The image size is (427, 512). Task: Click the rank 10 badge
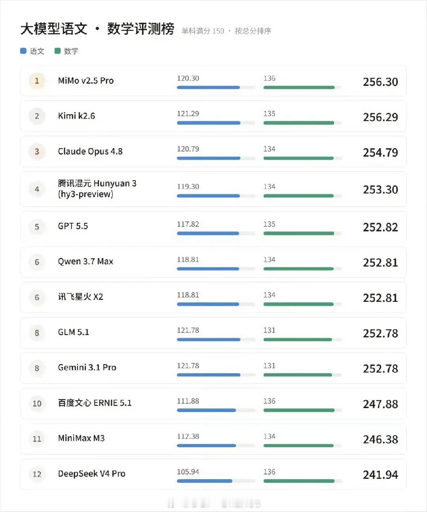point(37,403)
